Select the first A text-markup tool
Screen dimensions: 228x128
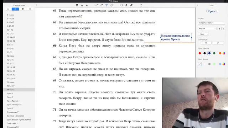(82, 5)
